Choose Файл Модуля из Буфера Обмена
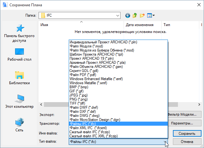Viewport: 204px width, 148px height. click(118, 50)
